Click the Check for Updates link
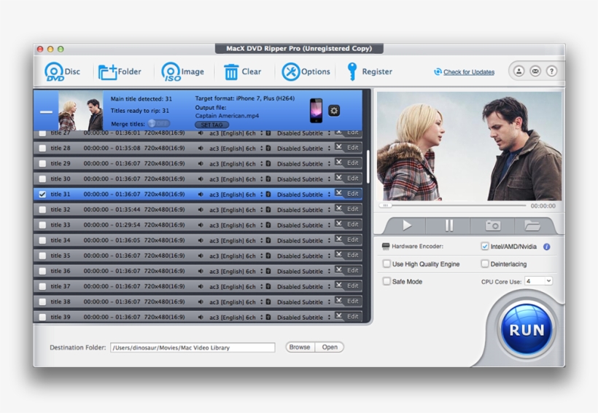 (x=469, y=72)
